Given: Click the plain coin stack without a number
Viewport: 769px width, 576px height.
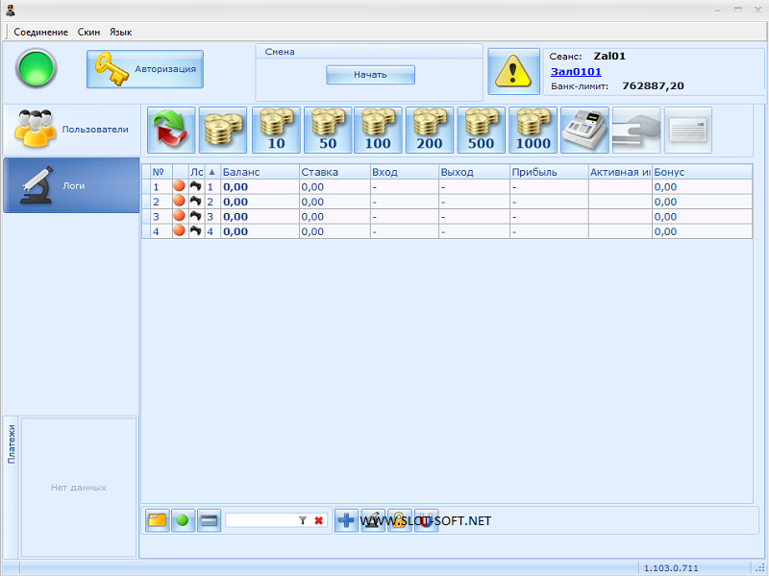Looking at the screenshot, I should click(x=223, y=130).
